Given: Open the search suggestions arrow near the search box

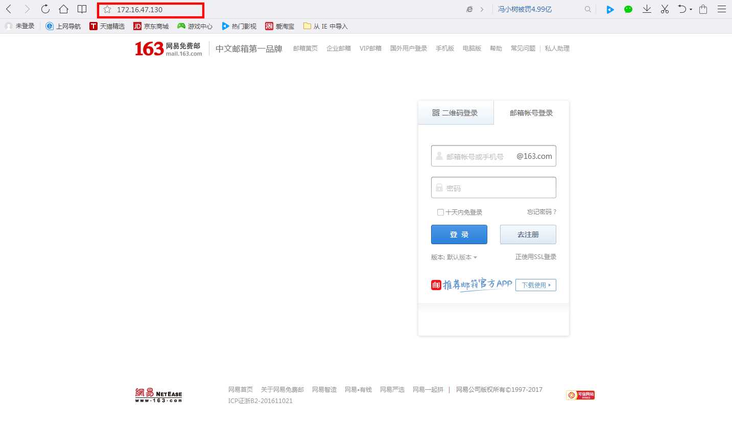Looking at the screenshot, I should (483, 9).
